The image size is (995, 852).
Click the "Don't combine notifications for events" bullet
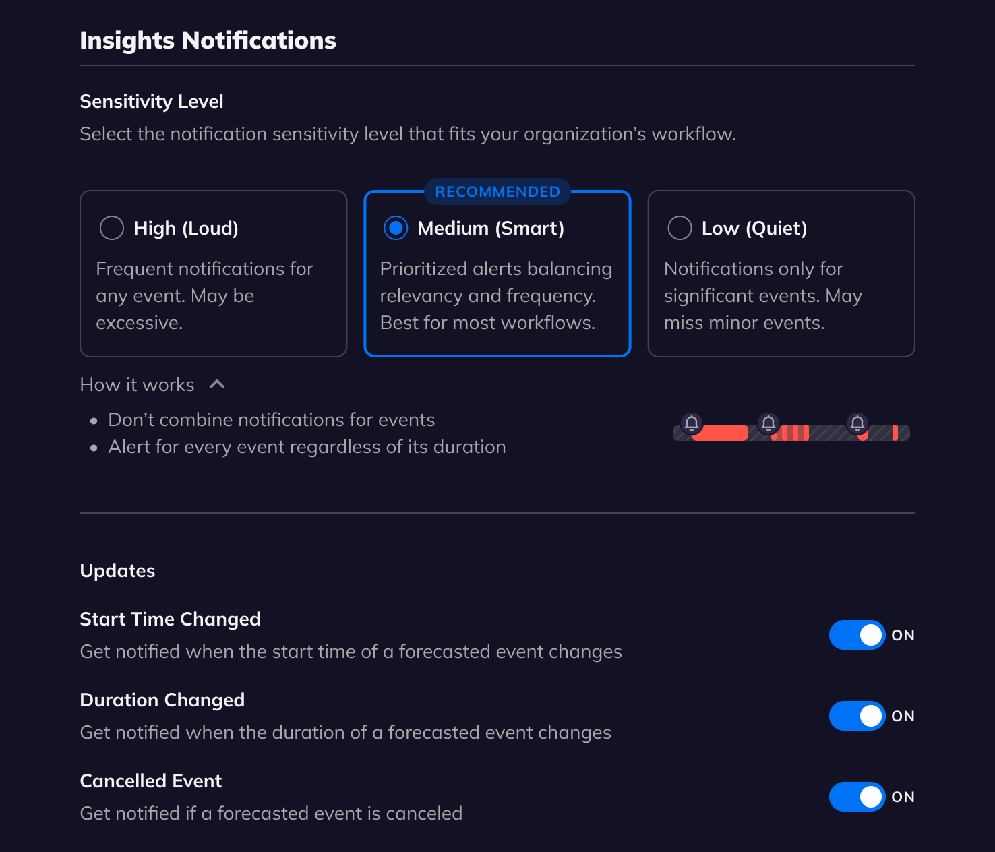[x=271, y=419]
